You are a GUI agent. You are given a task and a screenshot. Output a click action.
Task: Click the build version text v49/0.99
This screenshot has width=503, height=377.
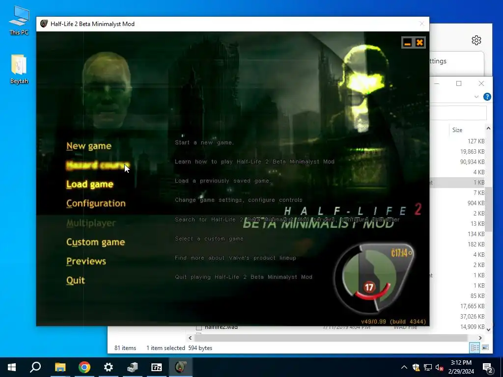point(393,322)
